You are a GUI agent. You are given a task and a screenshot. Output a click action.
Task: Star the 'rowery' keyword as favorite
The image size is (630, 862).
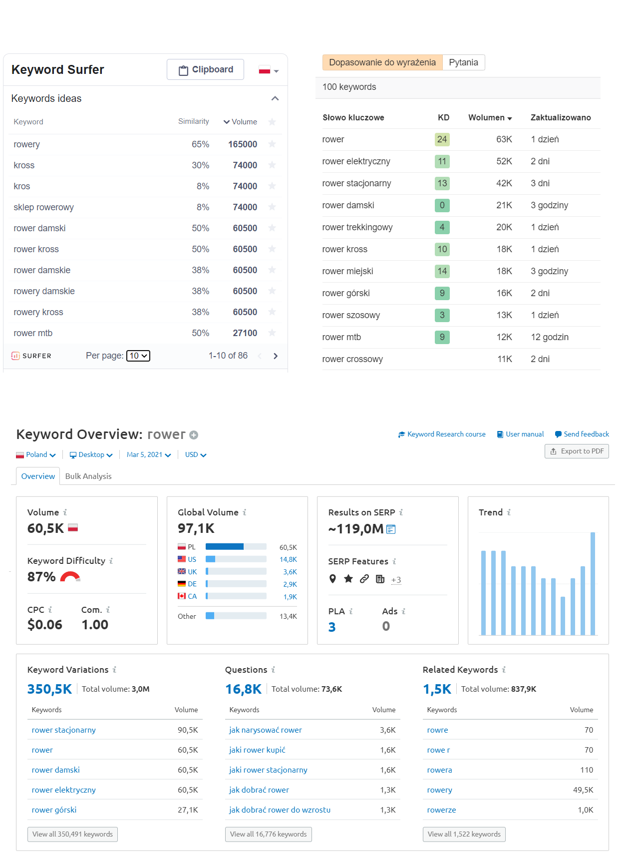[272, 144]
